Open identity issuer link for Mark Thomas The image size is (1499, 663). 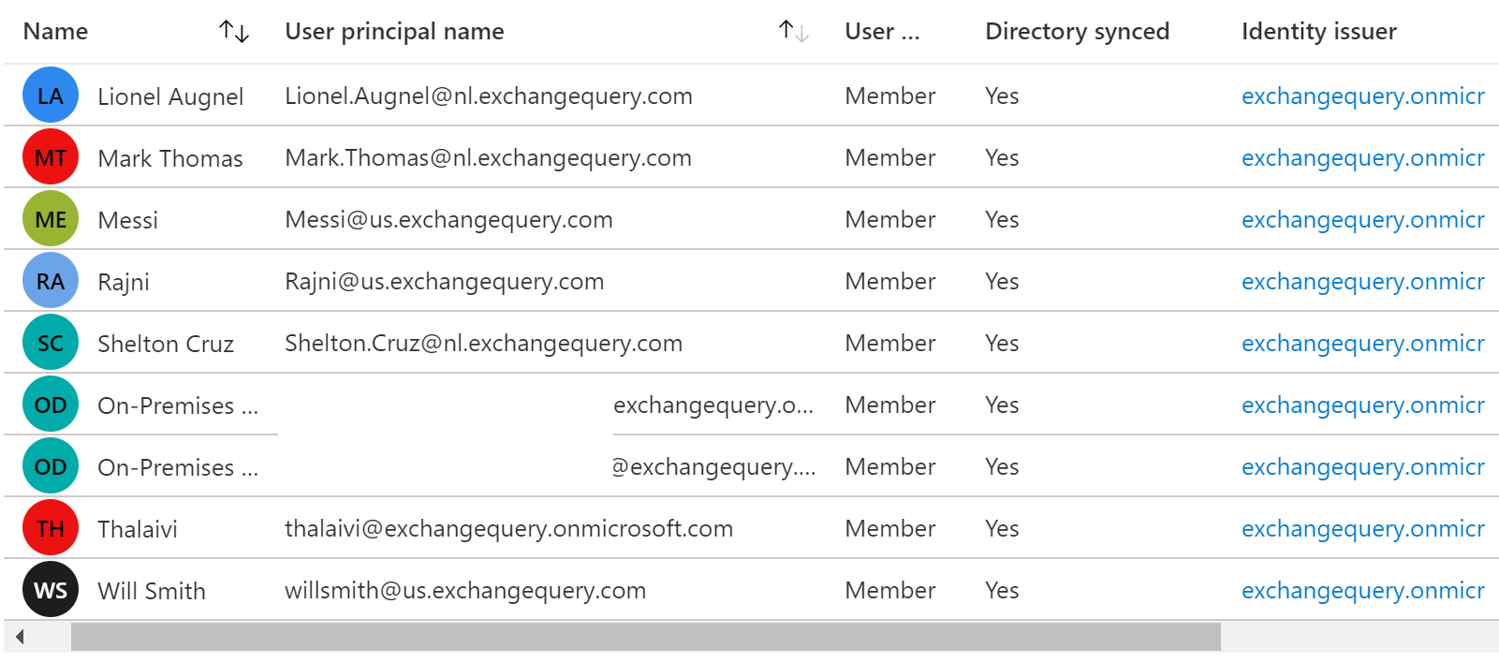(x=1362, y=158)
